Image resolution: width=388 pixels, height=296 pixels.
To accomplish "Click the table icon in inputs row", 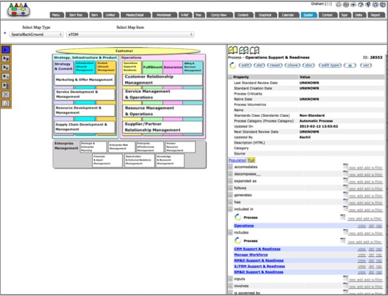I will [346, 278].
